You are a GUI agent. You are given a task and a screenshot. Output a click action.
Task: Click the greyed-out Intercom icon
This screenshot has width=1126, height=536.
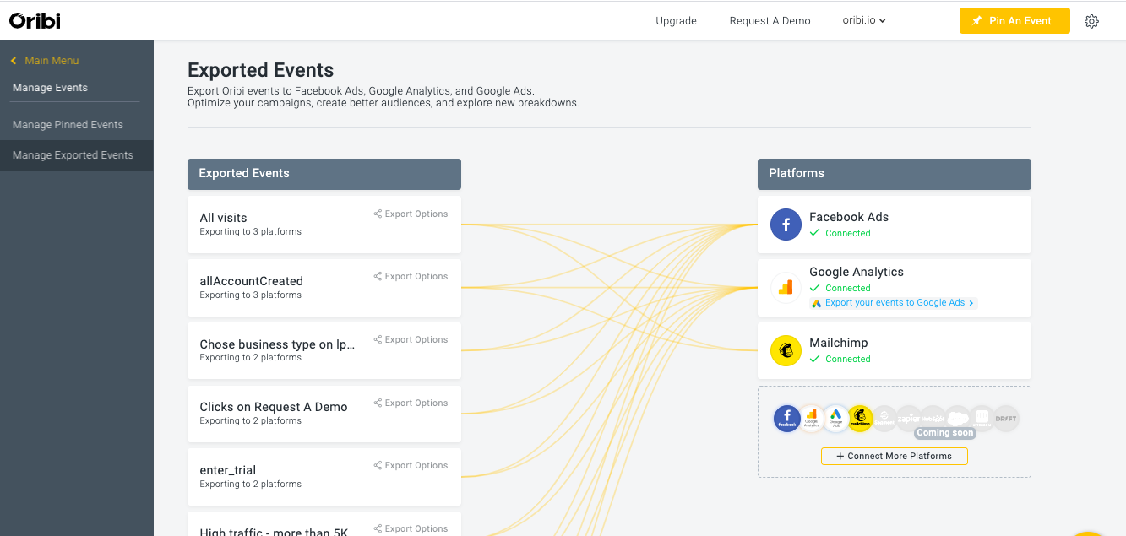[982, 418]
